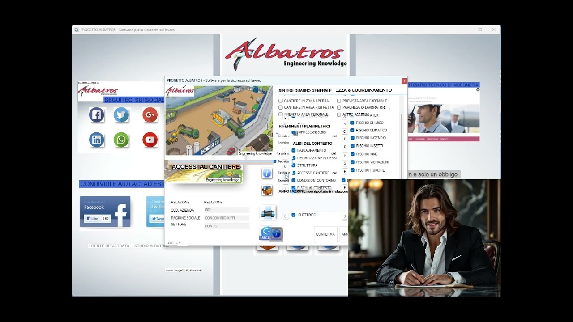Click the printer icon in the dialog

268,213
